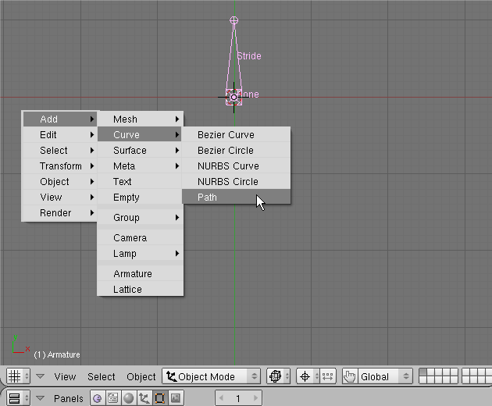The image size is (492, 406).
Task: Expand the Transform toolbox submenu
Action: coord(60,166)
